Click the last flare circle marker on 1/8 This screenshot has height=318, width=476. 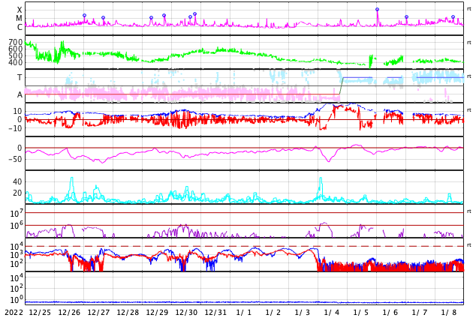point(453,17)
